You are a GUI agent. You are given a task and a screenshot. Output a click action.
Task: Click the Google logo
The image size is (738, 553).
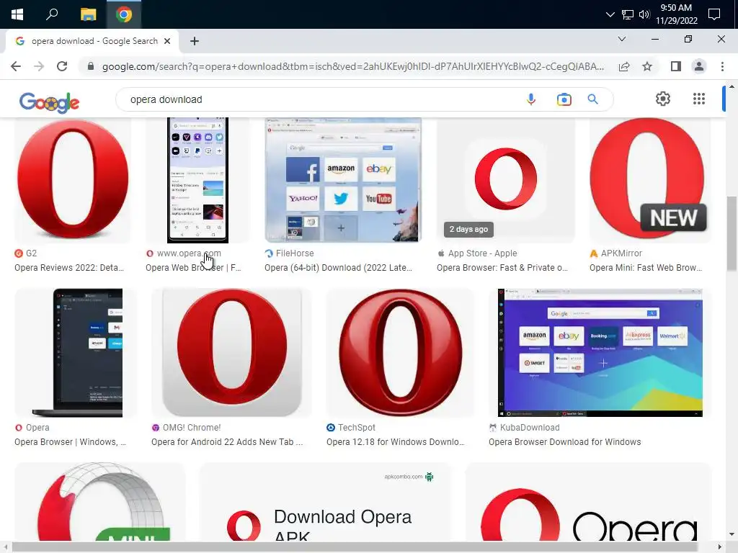point(50,102)
